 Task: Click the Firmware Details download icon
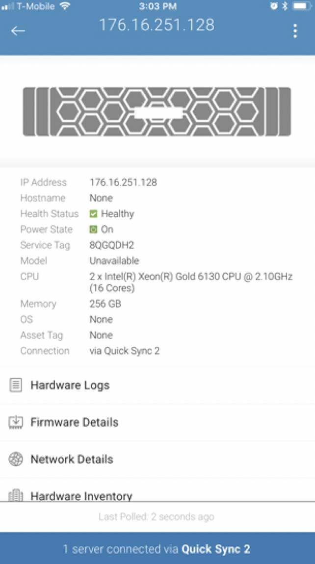(16, 422)
